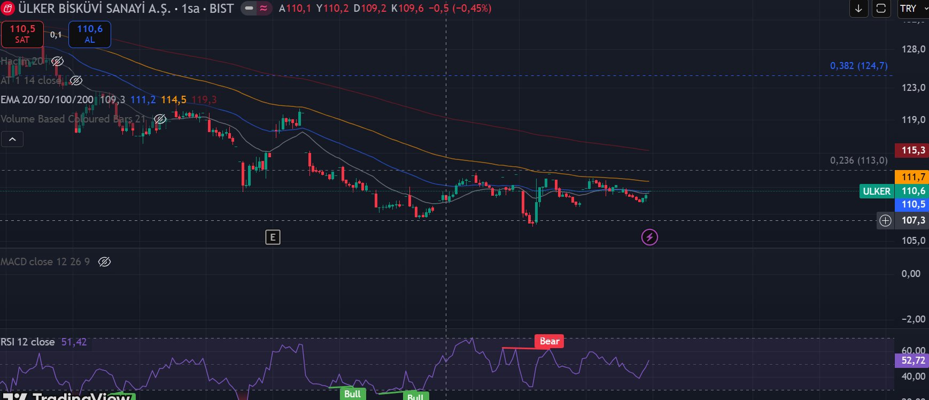The width and height of the screenshot is (929, 400).
Task: Click the 119,0 price axis tick
Action: coord(913,120)
